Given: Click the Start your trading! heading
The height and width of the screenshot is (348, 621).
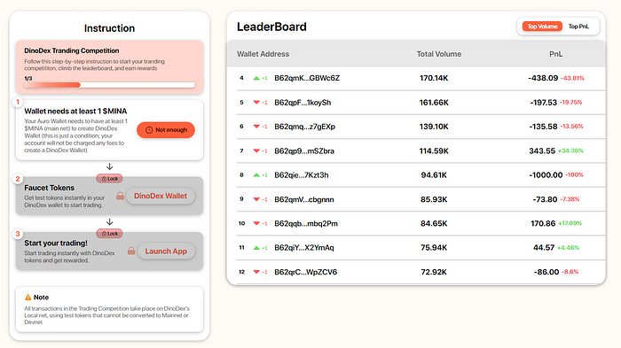Looking at the screenshot, I should pyautogui.click(x=56, y=244).
